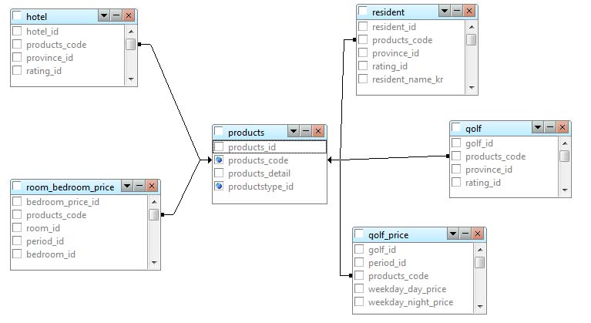Check period_id in golf_price table
Image resolution: width=591 pixels, height=323 pixels.
tap(359, 262)
